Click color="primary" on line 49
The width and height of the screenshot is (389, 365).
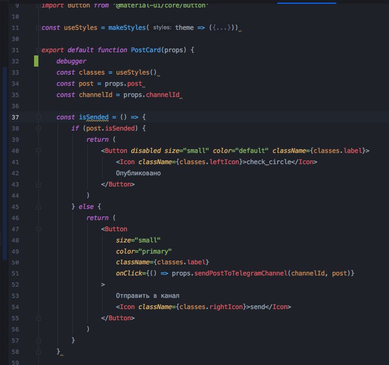pos(144,252)
